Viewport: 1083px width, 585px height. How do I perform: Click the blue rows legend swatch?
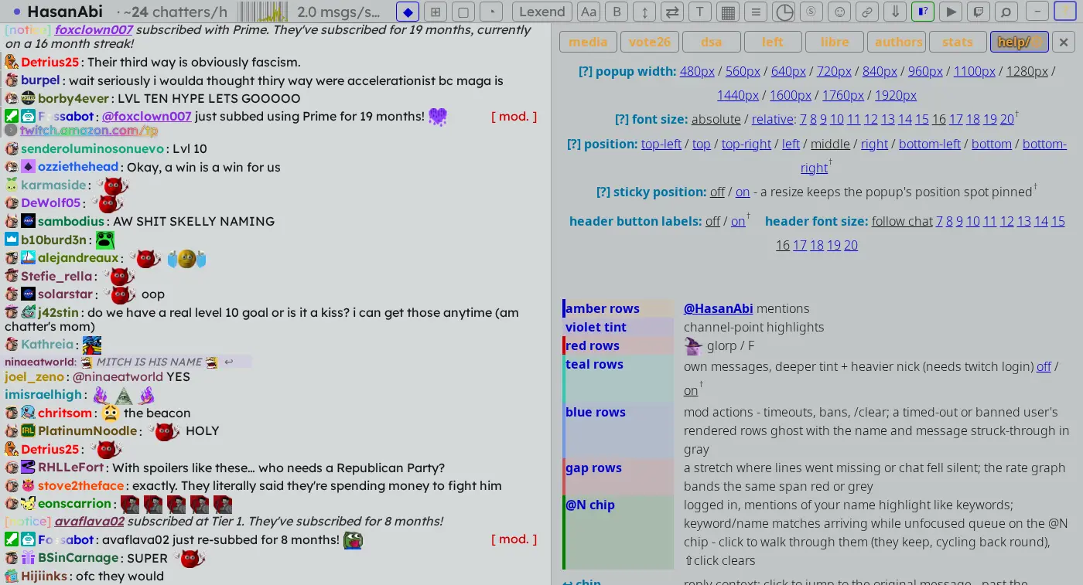pyautogui.click(x=618, y=430)
